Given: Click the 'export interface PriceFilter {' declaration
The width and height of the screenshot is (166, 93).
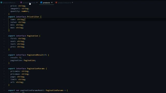Looking at the screenshot, I should pyautogui.click(x=25, y=17).
